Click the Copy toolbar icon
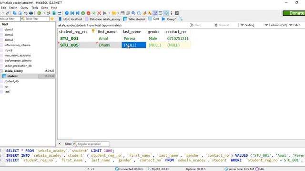Image resolution: width=305 pixels, height=171 pixels. (x=15, y=13)
